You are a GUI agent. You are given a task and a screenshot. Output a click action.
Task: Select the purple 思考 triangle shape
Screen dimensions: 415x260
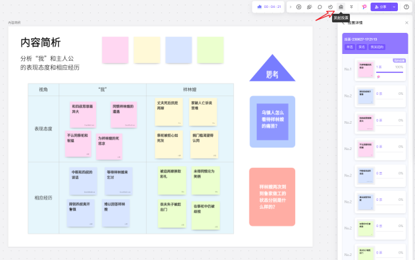272,68
